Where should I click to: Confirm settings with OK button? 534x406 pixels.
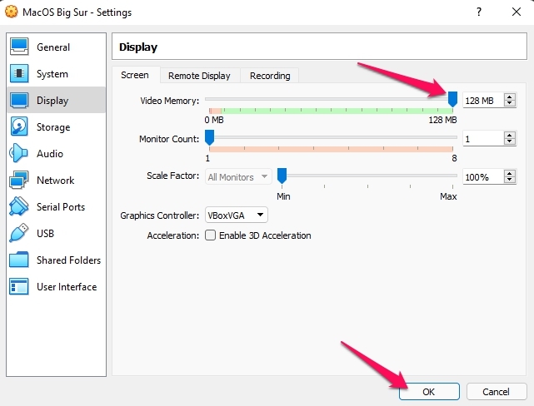[x=429, y=392]
